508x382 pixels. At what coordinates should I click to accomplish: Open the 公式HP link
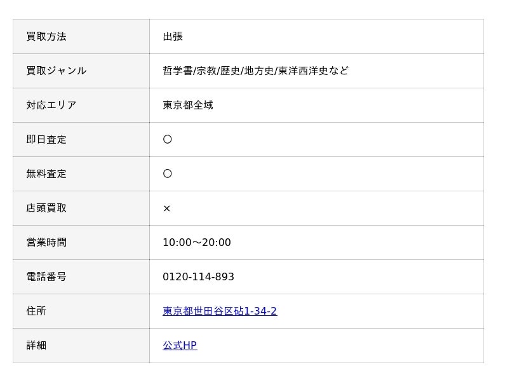180,345
